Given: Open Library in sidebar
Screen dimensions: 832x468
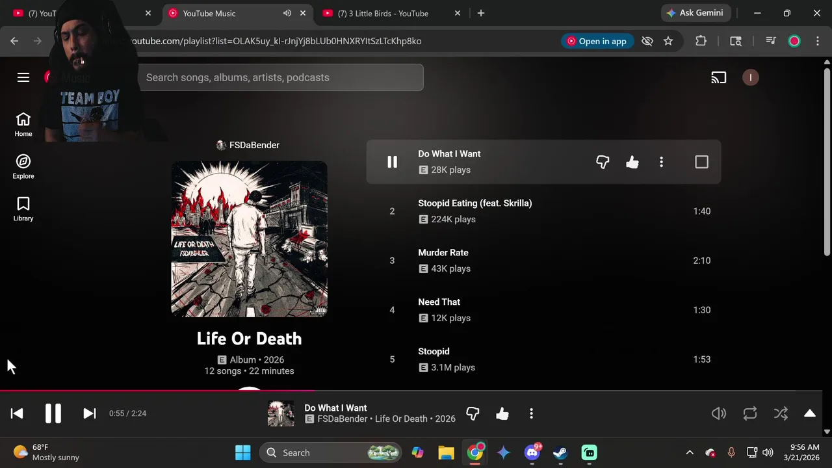Looking at the screenshot, I should (x=23, y=209).
